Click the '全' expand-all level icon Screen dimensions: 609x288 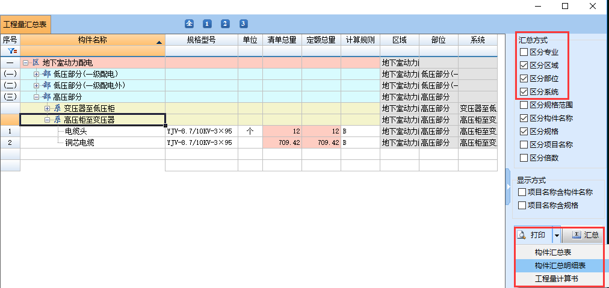[x=189, y=23]
